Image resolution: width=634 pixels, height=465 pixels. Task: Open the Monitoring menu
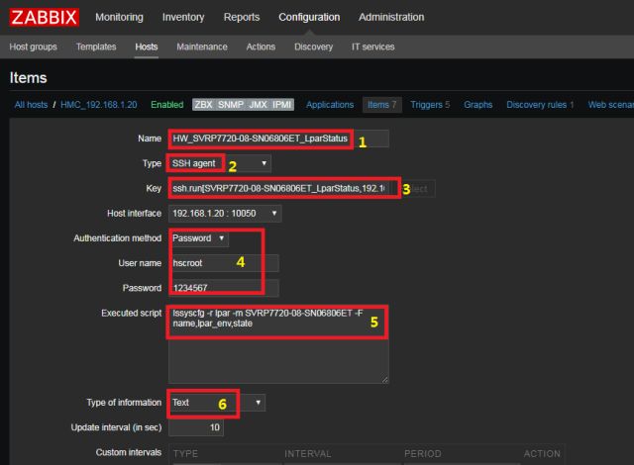coord(119,17)
